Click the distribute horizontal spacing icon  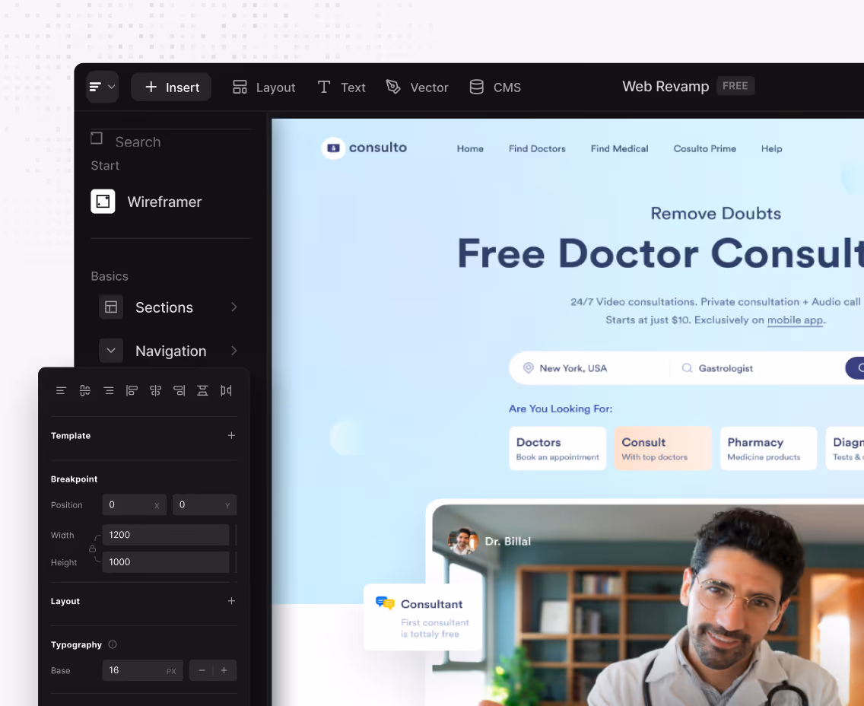click(x=226, y=391)
